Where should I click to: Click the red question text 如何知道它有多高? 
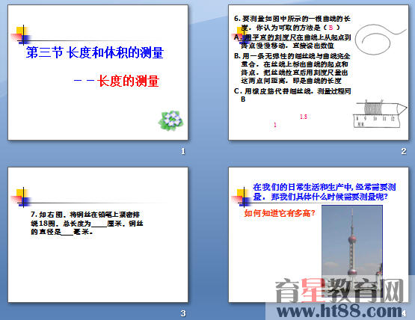[280, 213]
